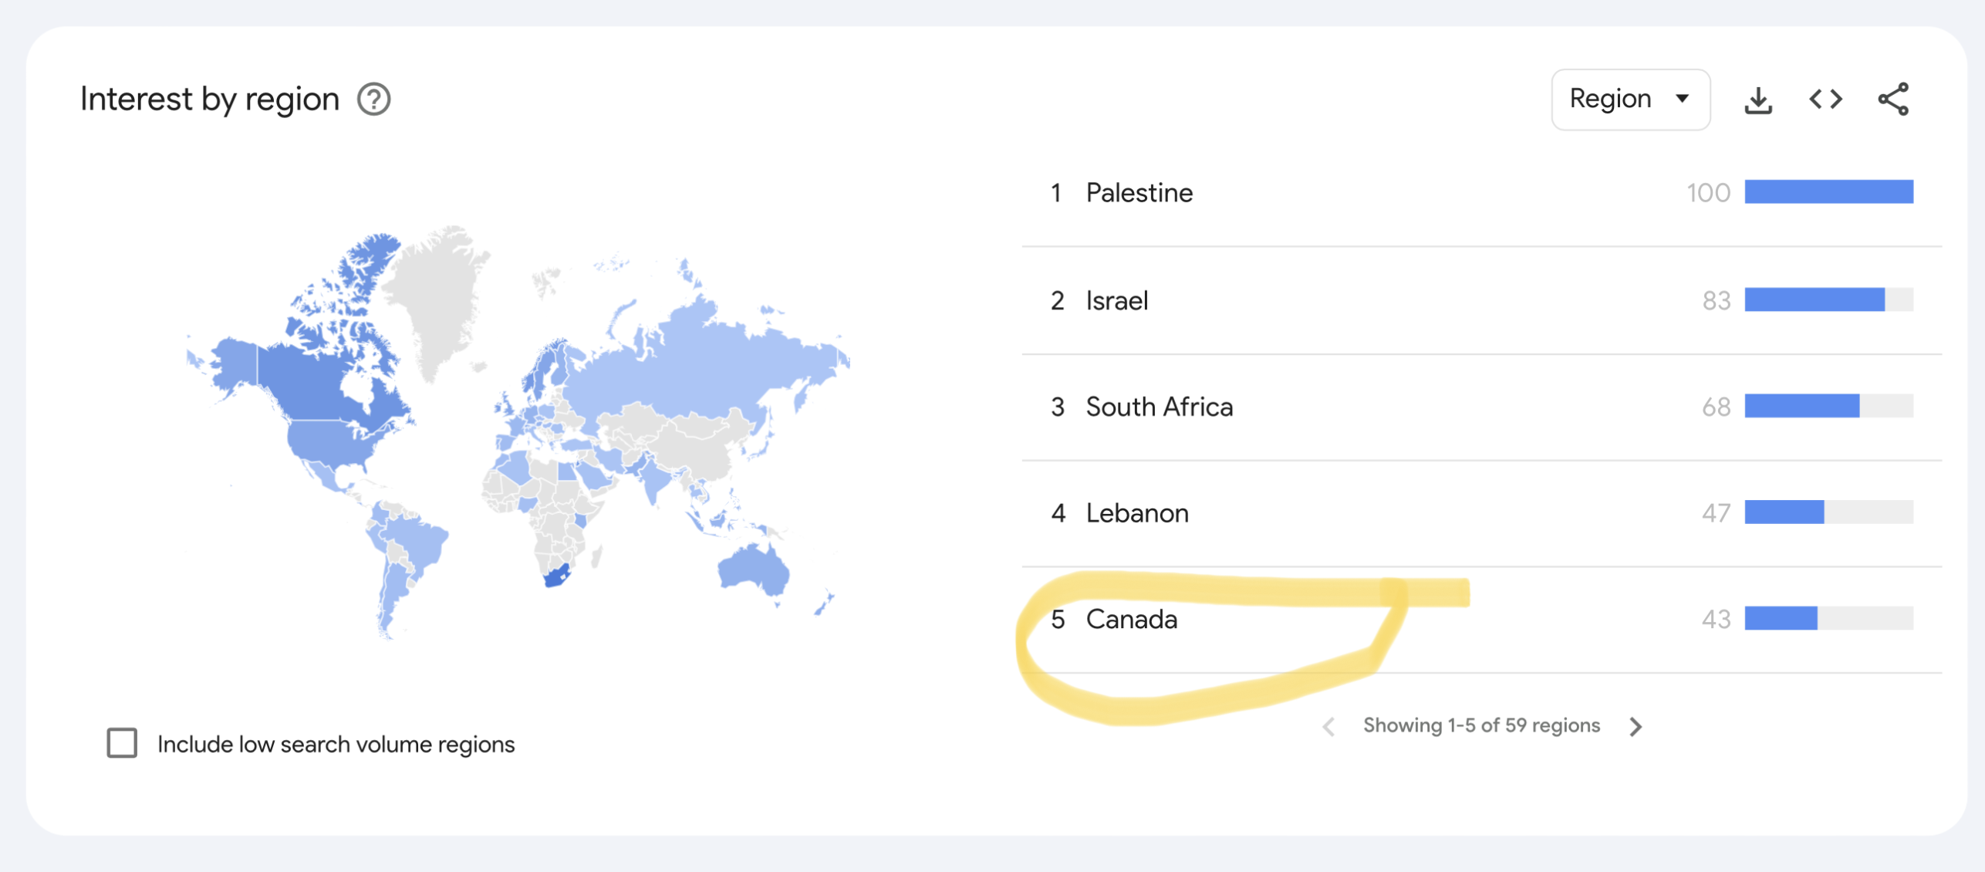Open the embed code icon
Viewport: 1985px width, 872px height.
[x=1825, y=100]
